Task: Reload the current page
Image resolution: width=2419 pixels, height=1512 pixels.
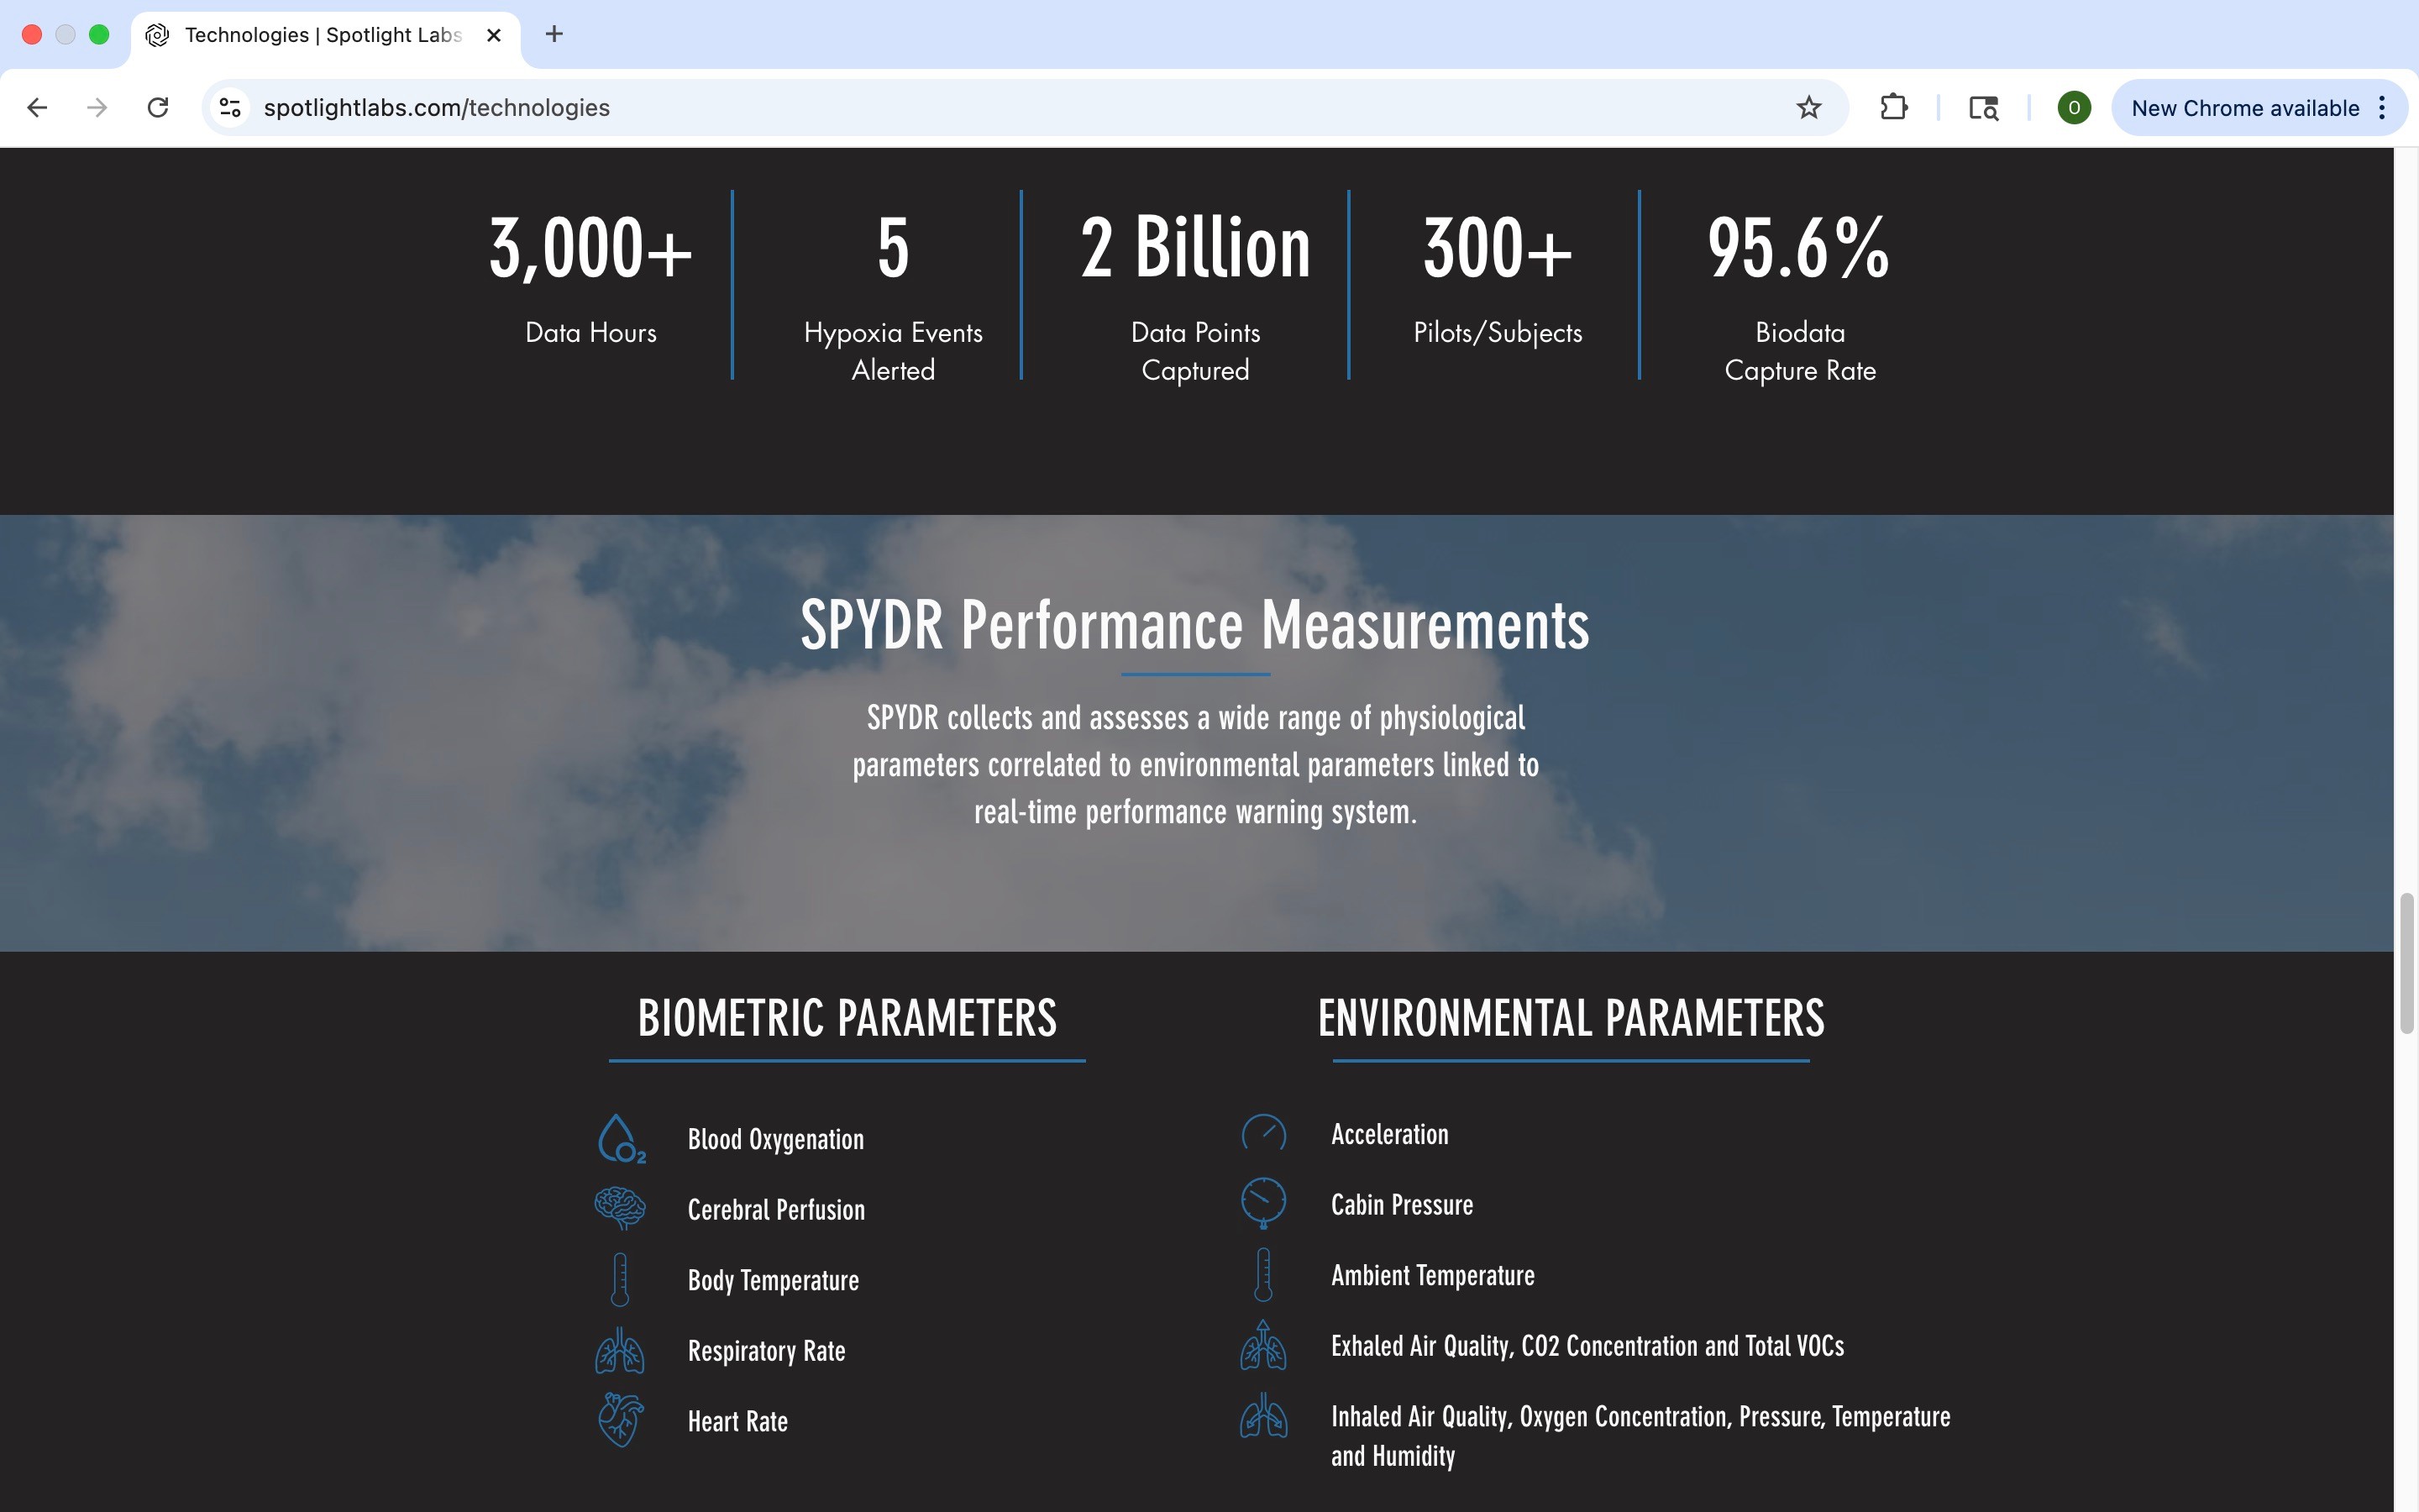Action: coord(158,108)
